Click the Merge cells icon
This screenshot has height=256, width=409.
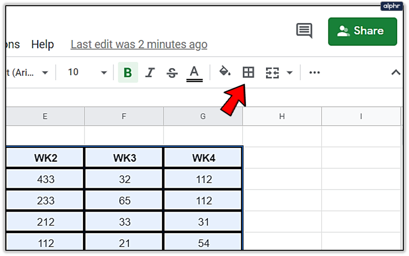point(272,73)
